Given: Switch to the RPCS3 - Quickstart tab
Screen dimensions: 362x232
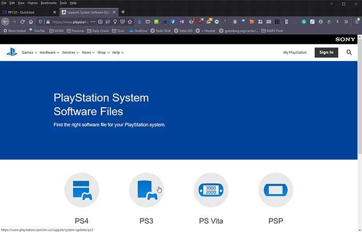Looking at the screenshot, I should tap(29, 12).
